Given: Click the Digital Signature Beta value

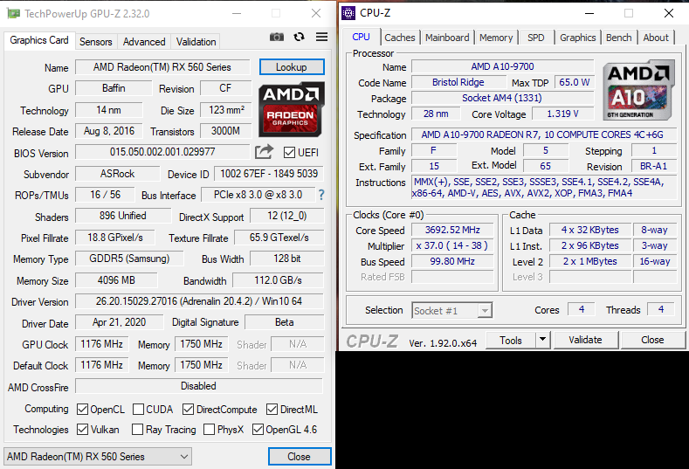Looking at the screenshot, I should point(285,322).
